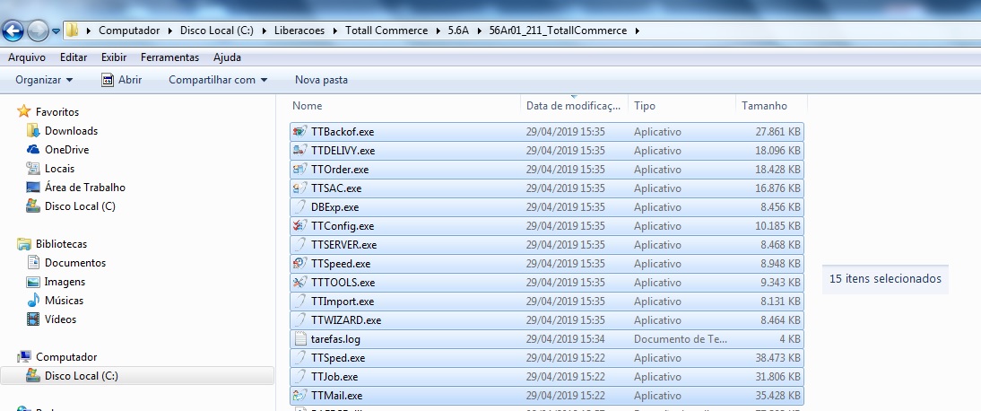Expand the Compartilhar com dropdown
This screenshot has width=981, height=411.
[218, 80]
